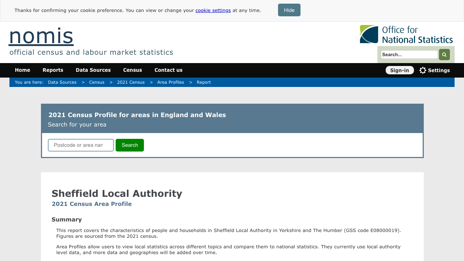
Task: Open Data Sources from the navigation bar
Action: (93, 70)
